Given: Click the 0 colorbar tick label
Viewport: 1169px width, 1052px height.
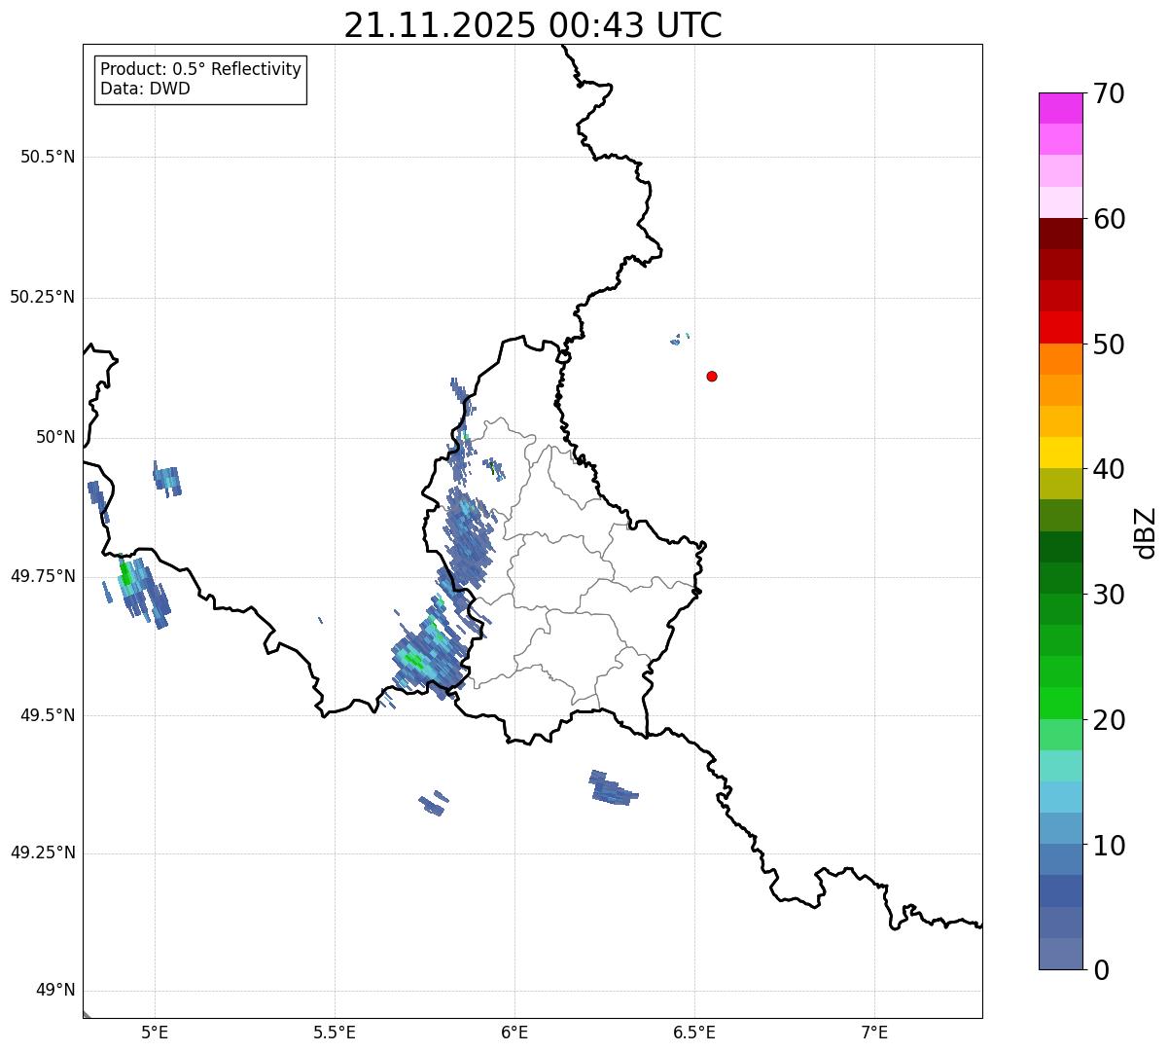Looking at the screenshot, I should pyautogui.click(x=1101, y=970).
